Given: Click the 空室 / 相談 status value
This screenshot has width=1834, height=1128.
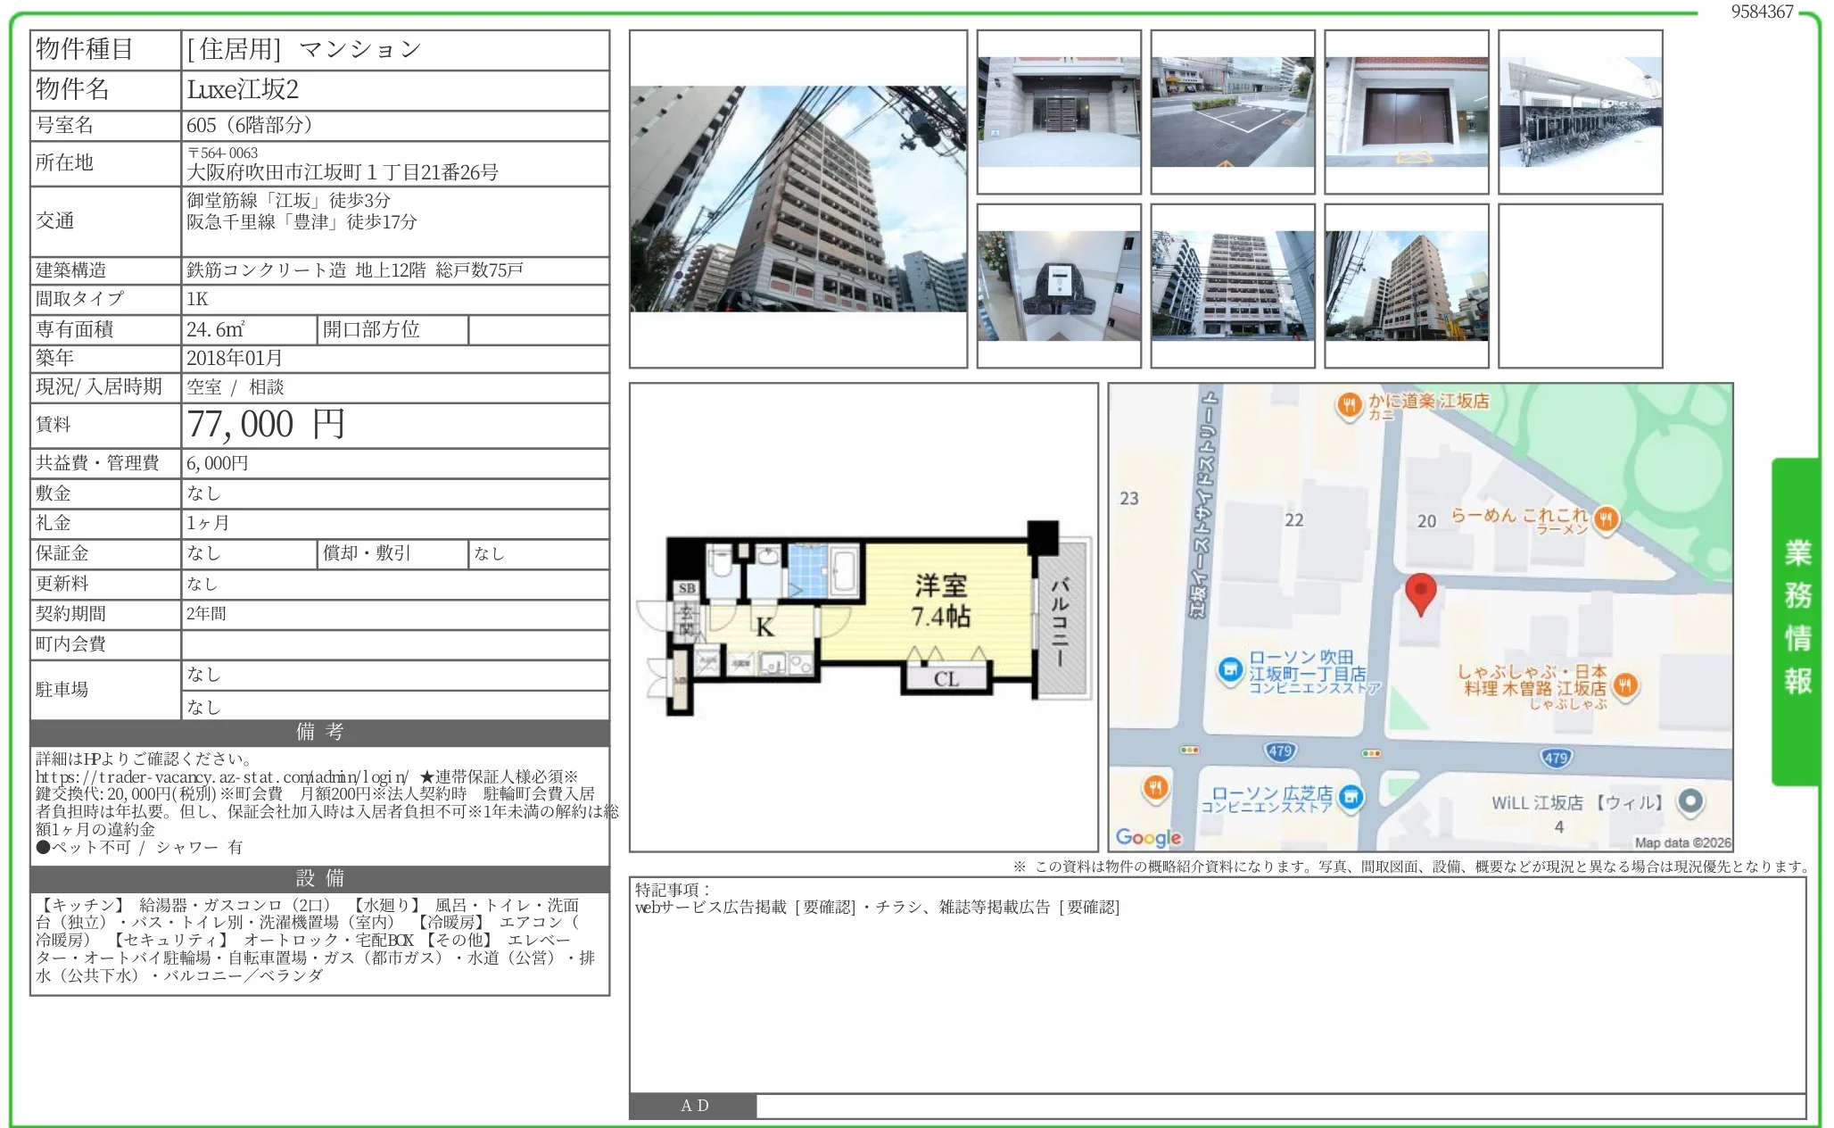Looking at the screenshot, I should click(x=235, y=387).
